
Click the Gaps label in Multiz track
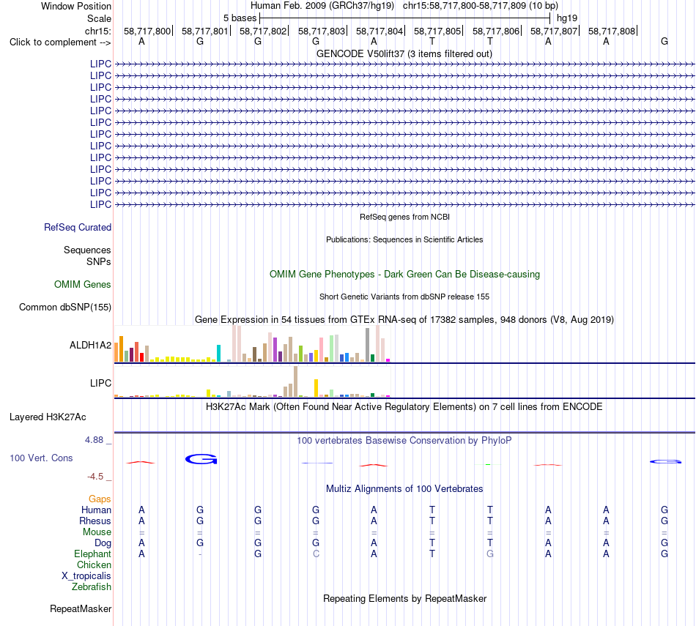(100, 499)
